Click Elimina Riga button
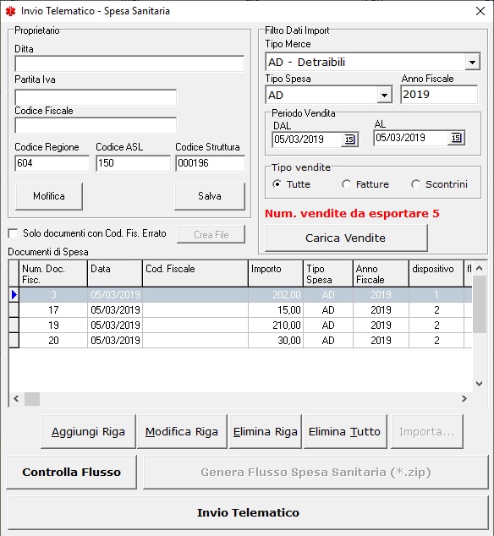The height and width of the screenshot is (536, 494). [265, 432]
